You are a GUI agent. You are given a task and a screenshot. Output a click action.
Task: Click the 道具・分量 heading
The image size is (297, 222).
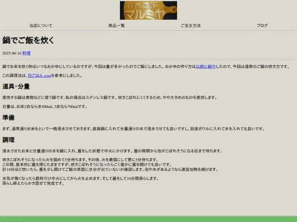[16, 87]
